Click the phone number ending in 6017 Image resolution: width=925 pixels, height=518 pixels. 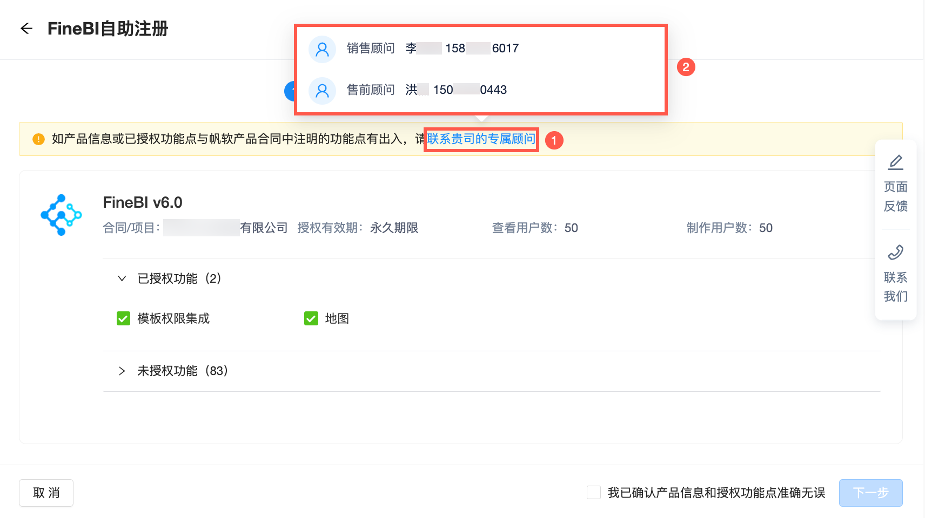(482, 49)
